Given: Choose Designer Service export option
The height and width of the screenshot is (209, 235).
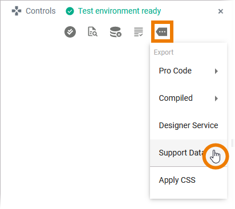Looking at the screenshot, I should [188, 125].
